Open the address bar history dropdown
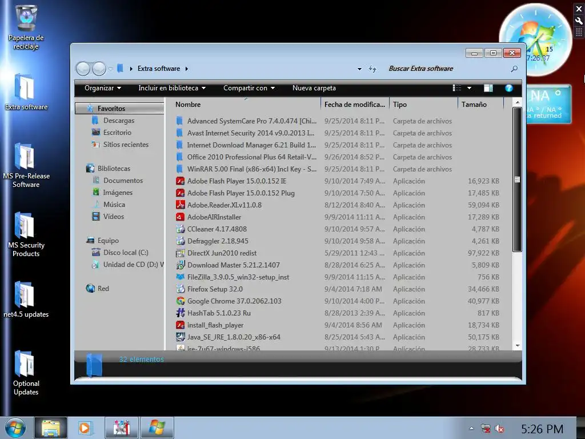 coord(360,69)
